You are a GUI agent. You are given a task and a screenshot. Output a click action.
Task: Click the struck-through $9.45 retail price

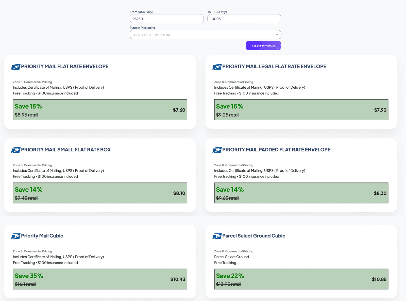click(26, 198)
